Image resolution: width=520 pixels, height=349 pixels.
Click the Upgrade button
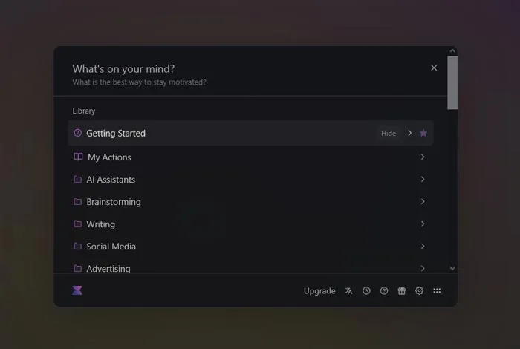pyautogui.click(x=319, y=291)
